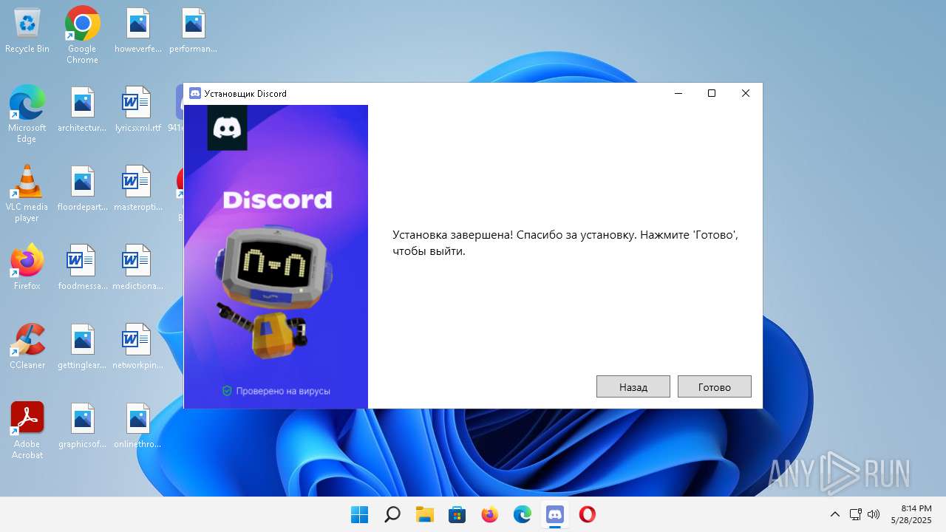Open File Explorer from taskbar
This screenshot has height=532, width=946.
click(425, 514)
